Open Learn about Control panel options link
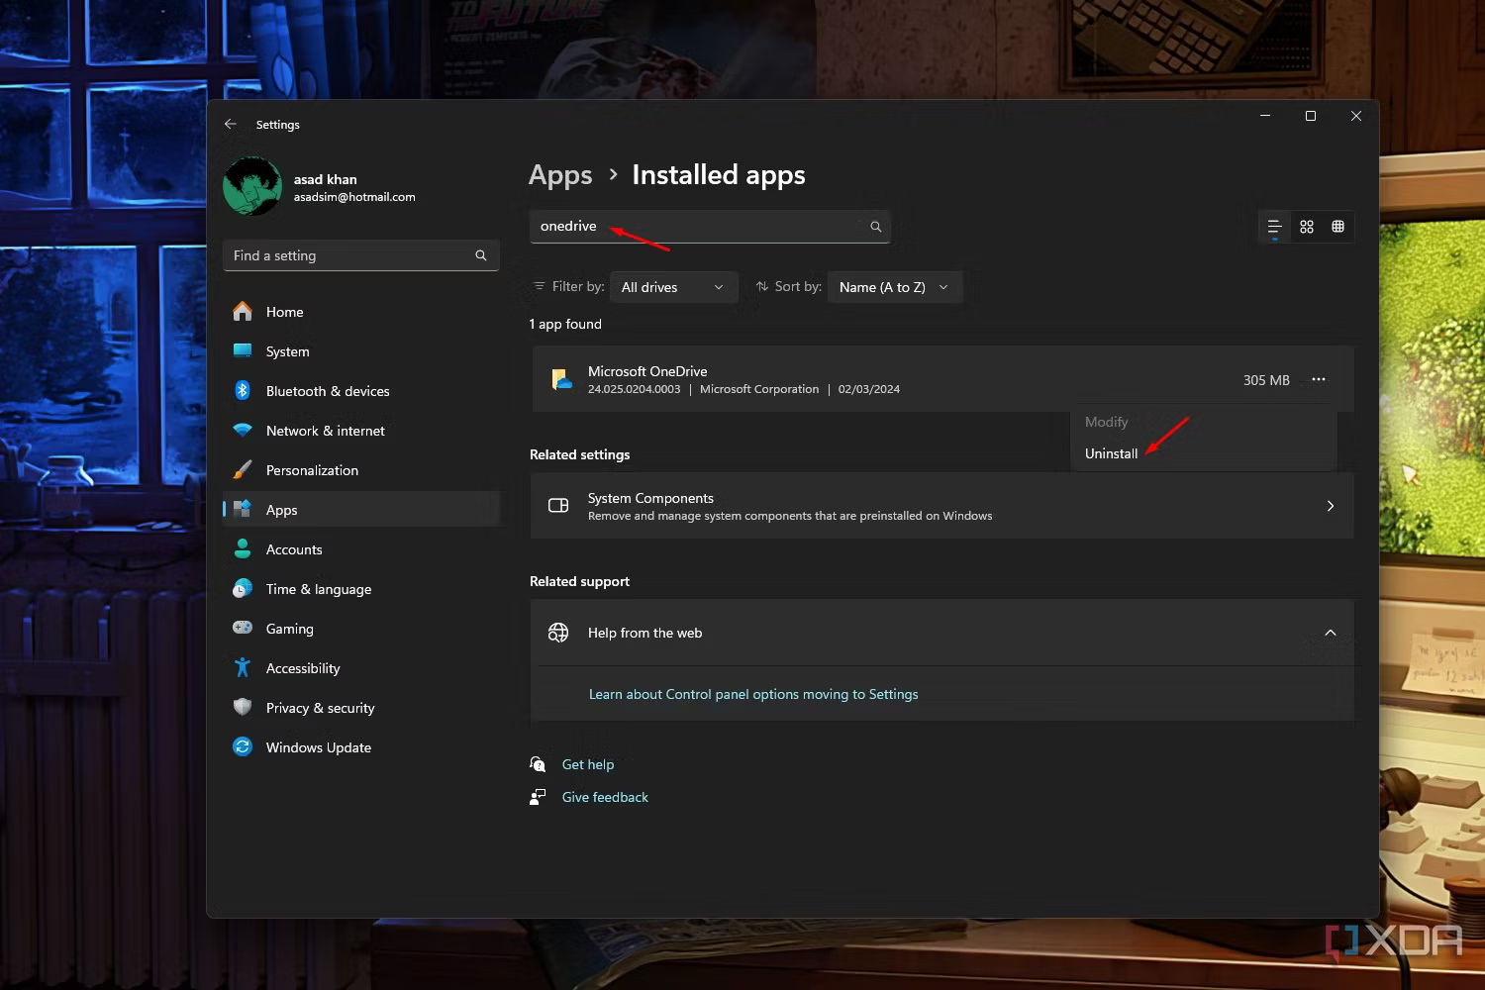The image size is (1485, 990). coord(753,694)
